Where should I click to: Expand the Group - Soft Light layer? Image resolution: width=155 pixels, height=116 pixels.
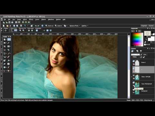(131, 77)
